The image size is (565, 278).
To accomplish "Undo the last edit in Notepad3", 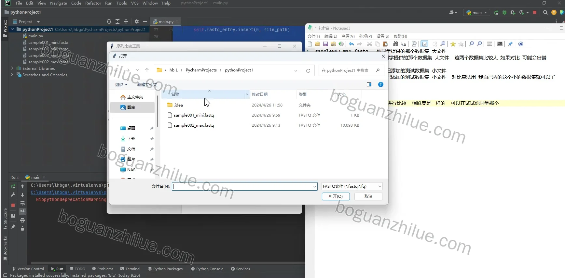I will [351, 44].
